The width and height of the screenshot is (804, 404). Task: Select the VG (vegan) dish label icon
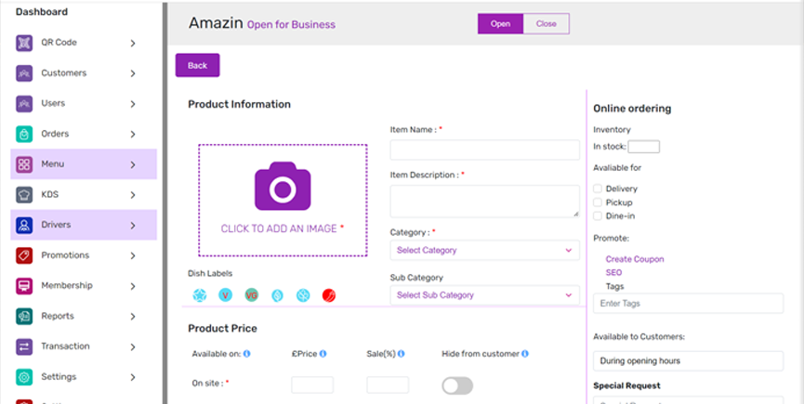tap(251, 295)
